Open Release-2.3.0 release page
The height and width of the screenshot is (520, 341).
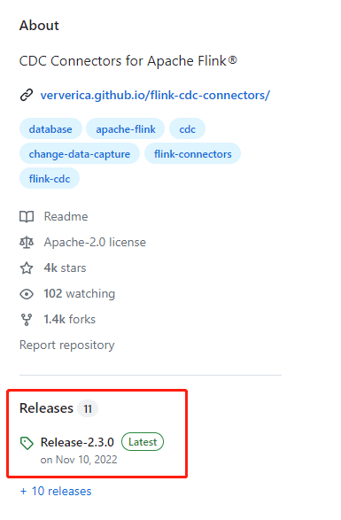coord(77,442)
